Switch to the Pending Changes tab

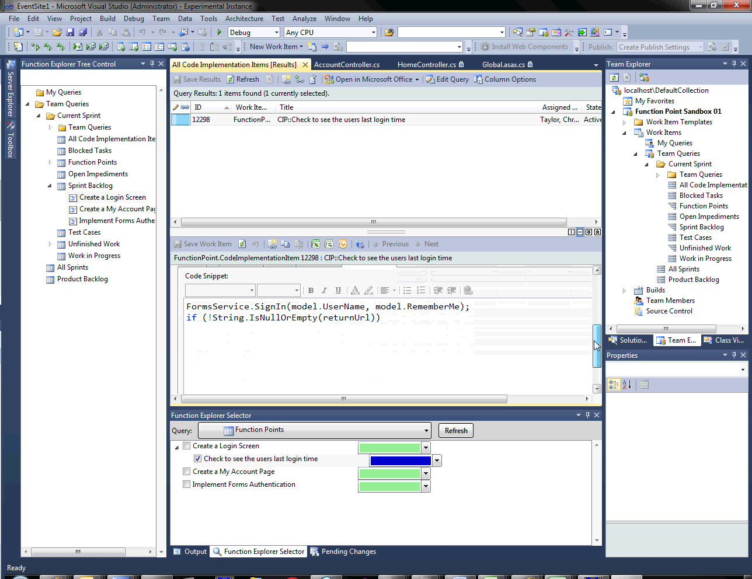[343, 552]
